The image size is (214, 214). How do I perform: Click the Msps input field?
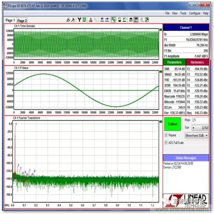coord(200,120)
